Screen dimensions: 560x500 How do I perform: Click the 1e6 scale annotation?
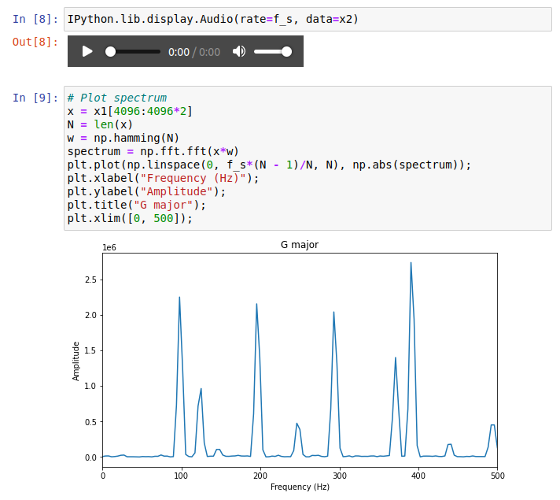tap(109, 247)
